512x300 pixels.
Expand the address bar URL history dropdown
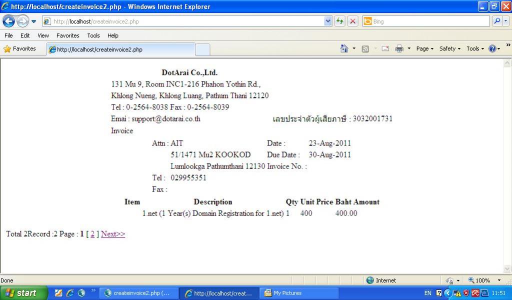(x=328, y=21)
